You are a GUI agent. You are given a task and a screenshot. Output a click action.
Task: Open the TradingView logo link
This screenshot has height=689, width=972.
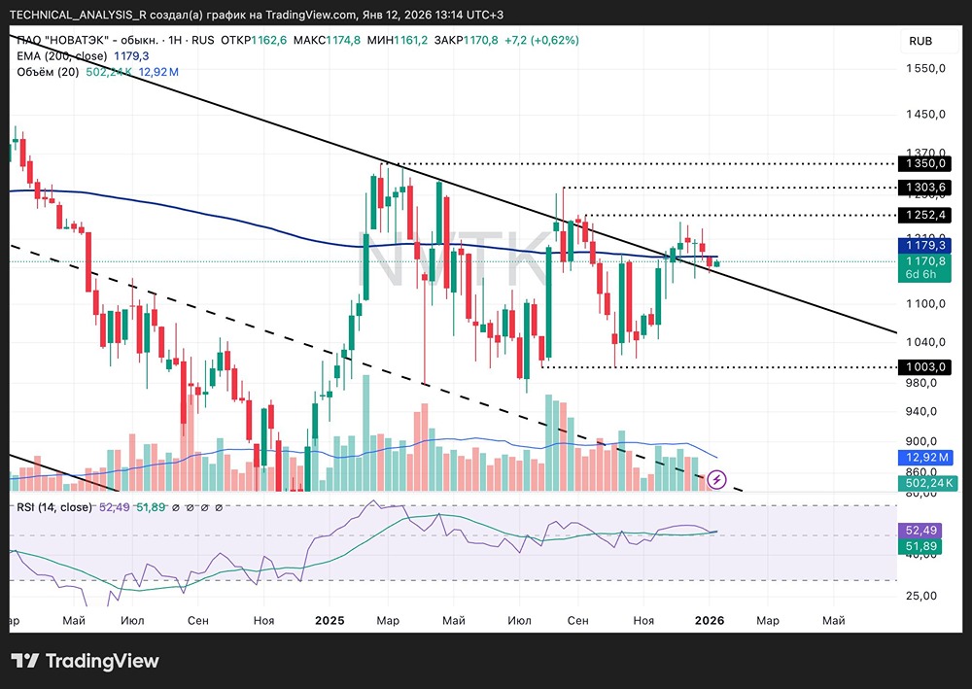click(85, 661)
